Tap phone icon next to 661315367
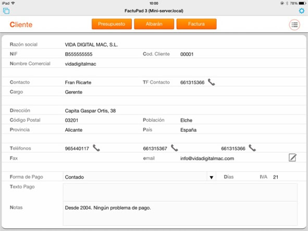 pyautogui.click(x=175, y=148)
